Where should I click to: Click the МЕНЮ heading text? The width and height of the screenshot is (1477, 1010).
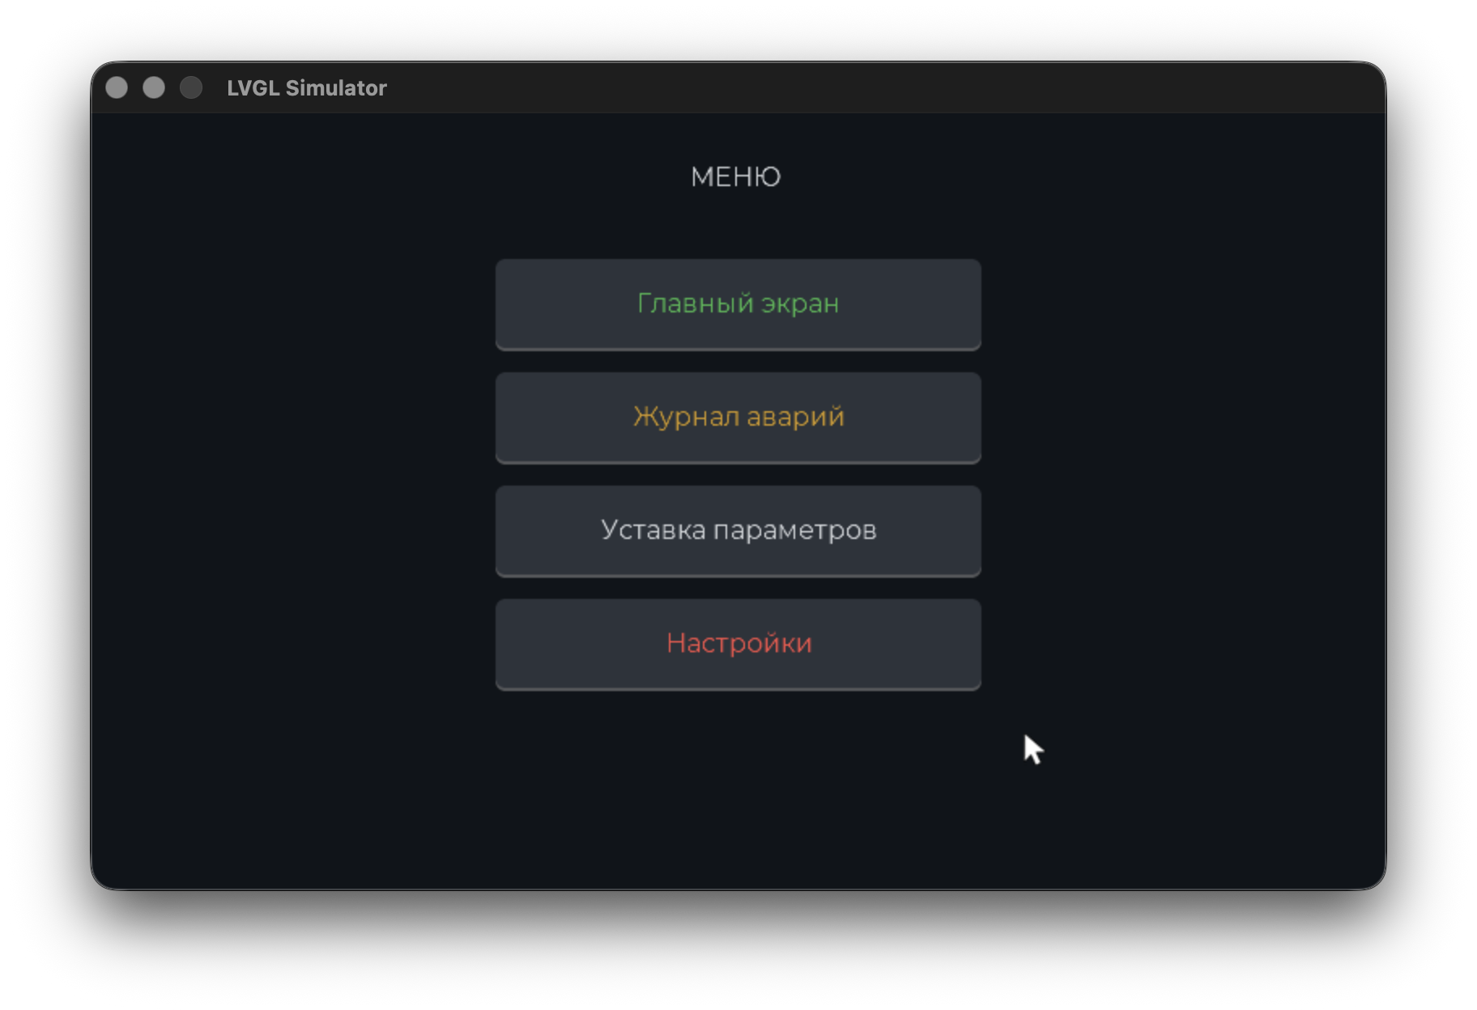click(735, 176)
